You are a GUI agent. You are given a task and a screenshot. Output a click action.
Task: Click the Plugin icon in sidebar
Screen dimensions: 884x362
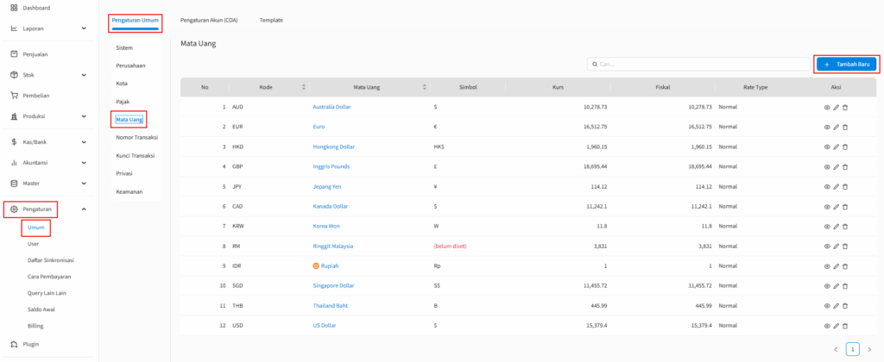(14, 344)
